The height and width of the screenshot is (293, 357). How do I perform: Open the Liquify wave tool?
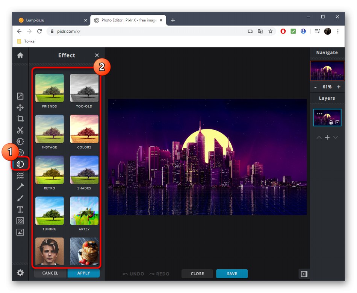[x=20, y=175]
